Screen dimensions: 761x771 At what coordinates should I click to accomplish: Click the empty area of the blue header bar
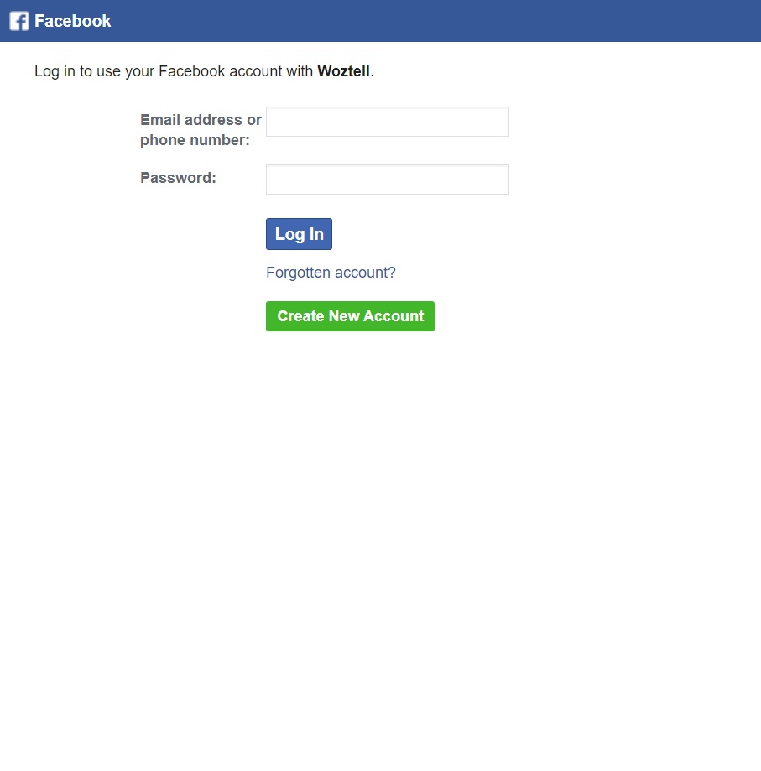(433, 21)
